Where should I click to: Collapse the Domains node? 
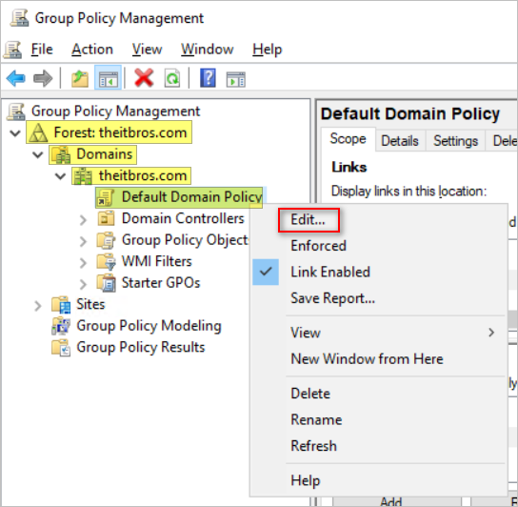pyautogui.click(x=38, y=154)
